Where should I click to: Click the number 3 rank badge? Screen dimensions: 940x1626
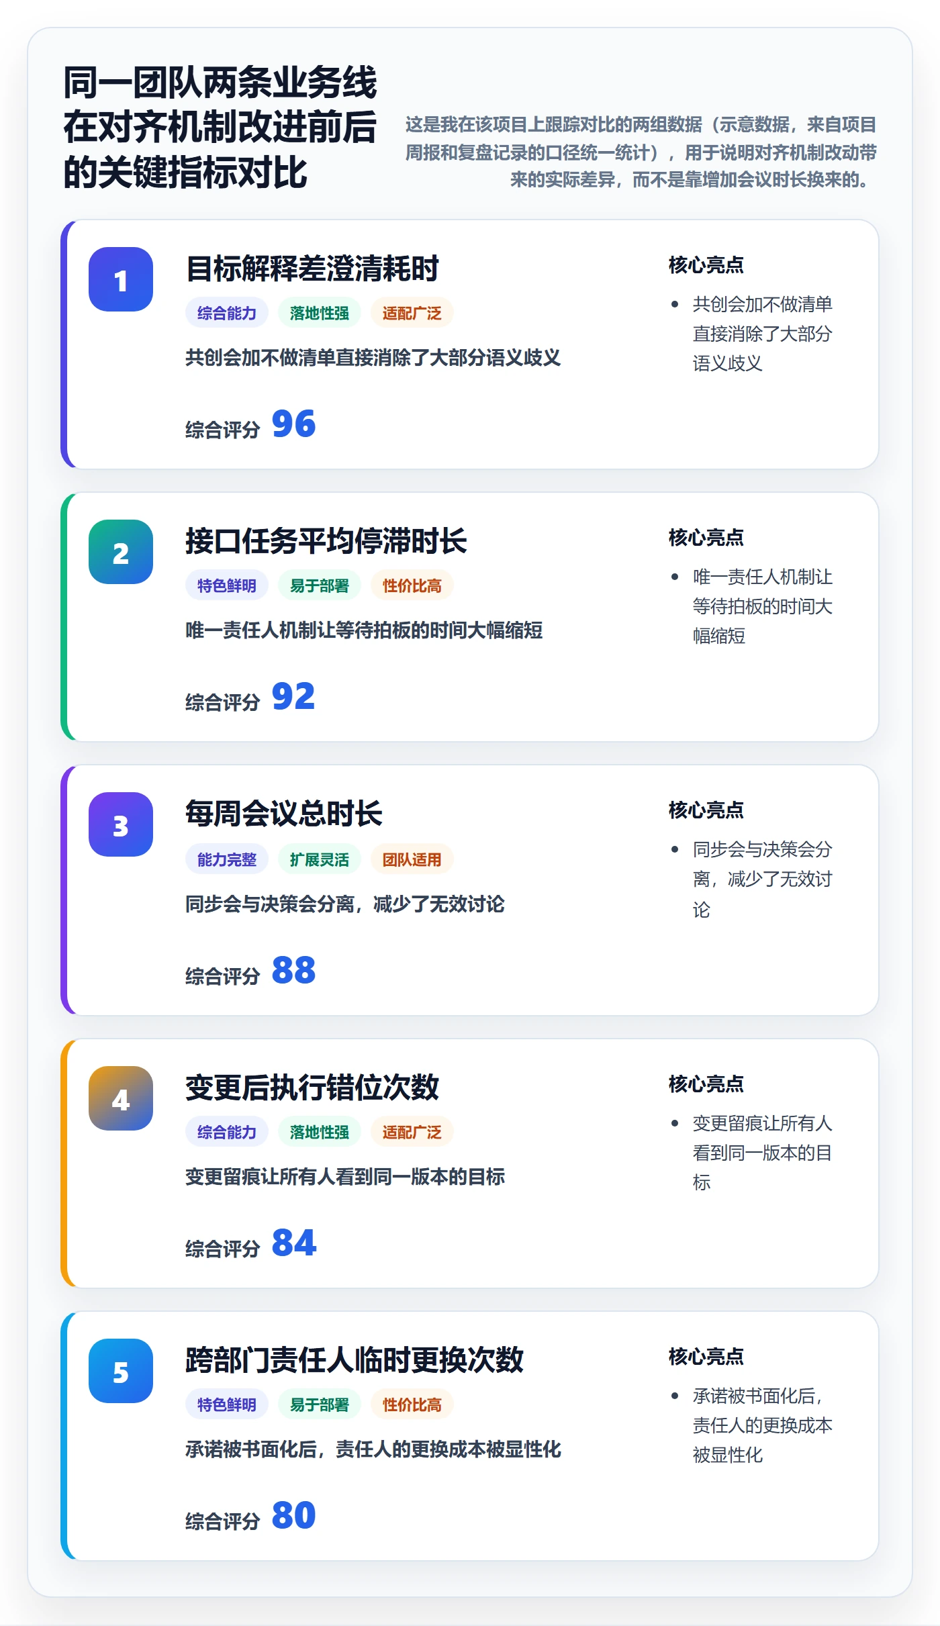tap(121, 824)
